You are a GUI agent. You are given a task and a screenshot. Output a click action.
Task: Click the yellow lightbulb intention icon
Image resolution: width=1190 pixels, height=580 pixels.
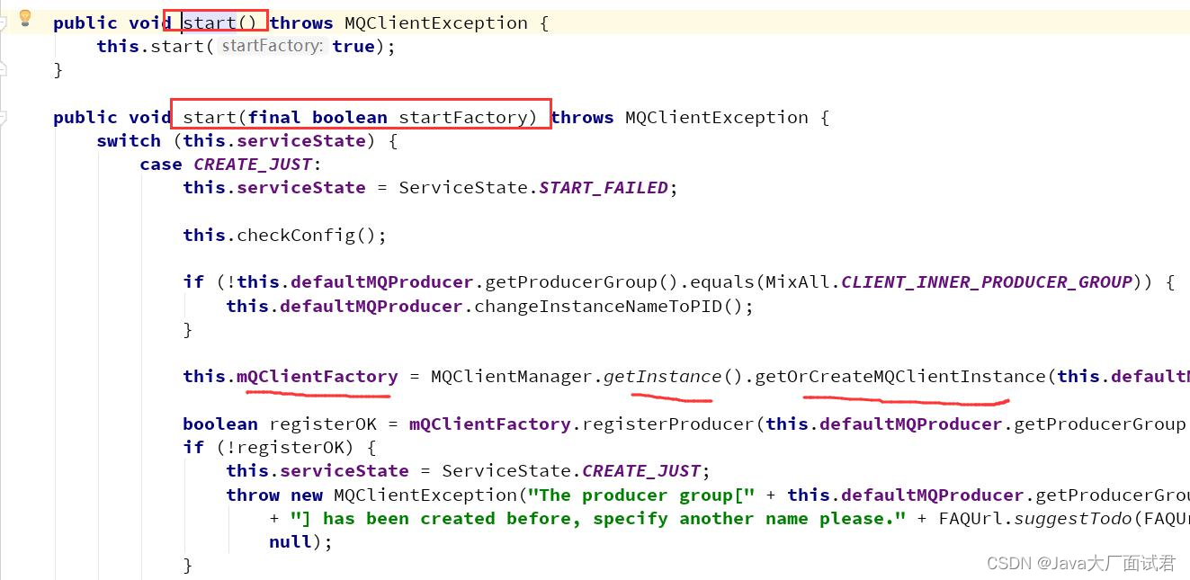(x=25, y=18)
